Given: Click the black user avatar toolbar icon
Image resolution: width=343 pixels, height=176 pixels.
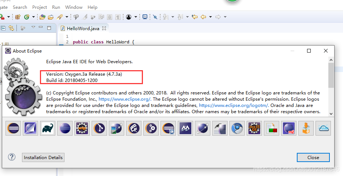Looking at the screenshot, I should point(129,17).
